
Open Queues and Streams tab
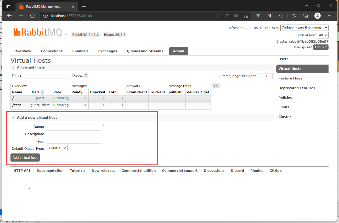(x=145, y=51)
